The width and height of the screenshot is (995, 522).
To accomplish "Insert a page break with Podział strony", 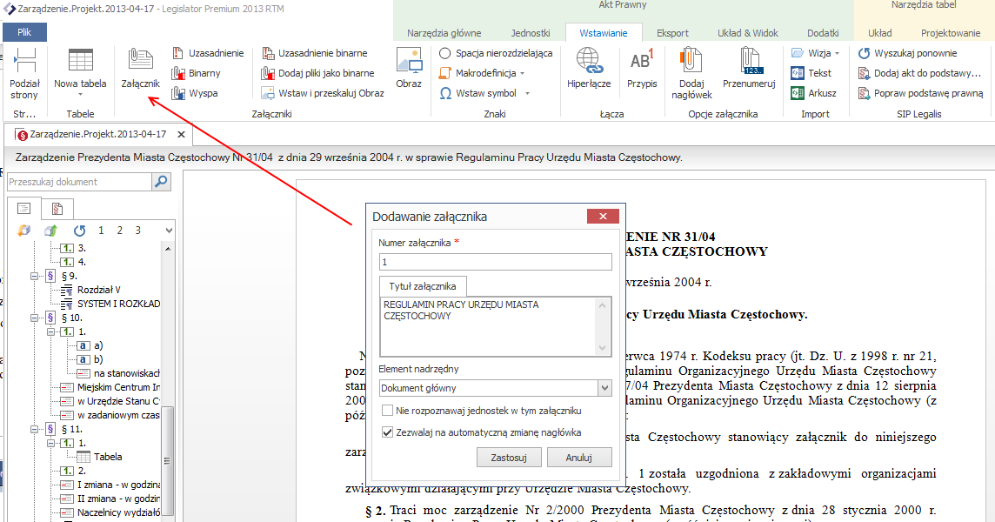I will (x=24, y=74).
